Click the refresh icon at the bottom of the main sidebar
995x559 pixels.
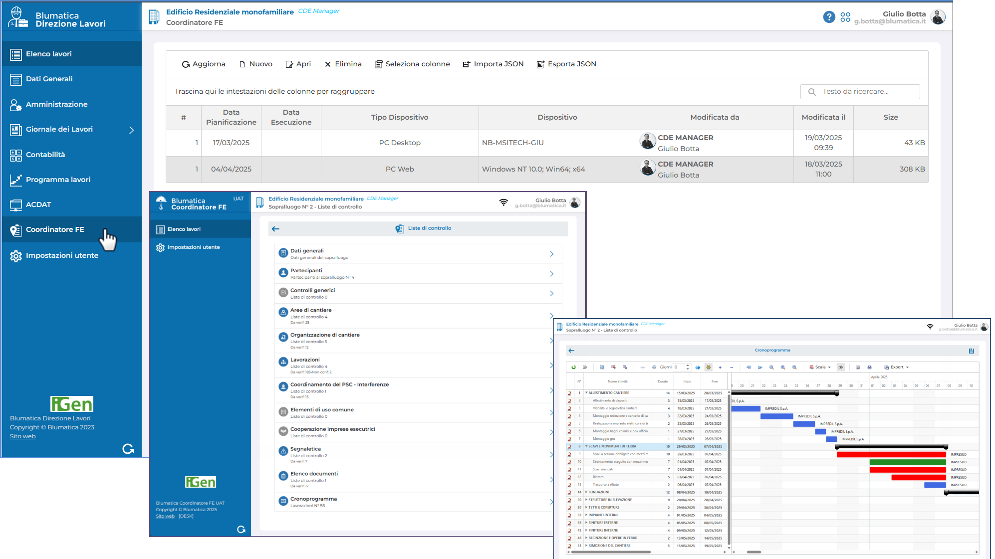(x=128, y=449)
